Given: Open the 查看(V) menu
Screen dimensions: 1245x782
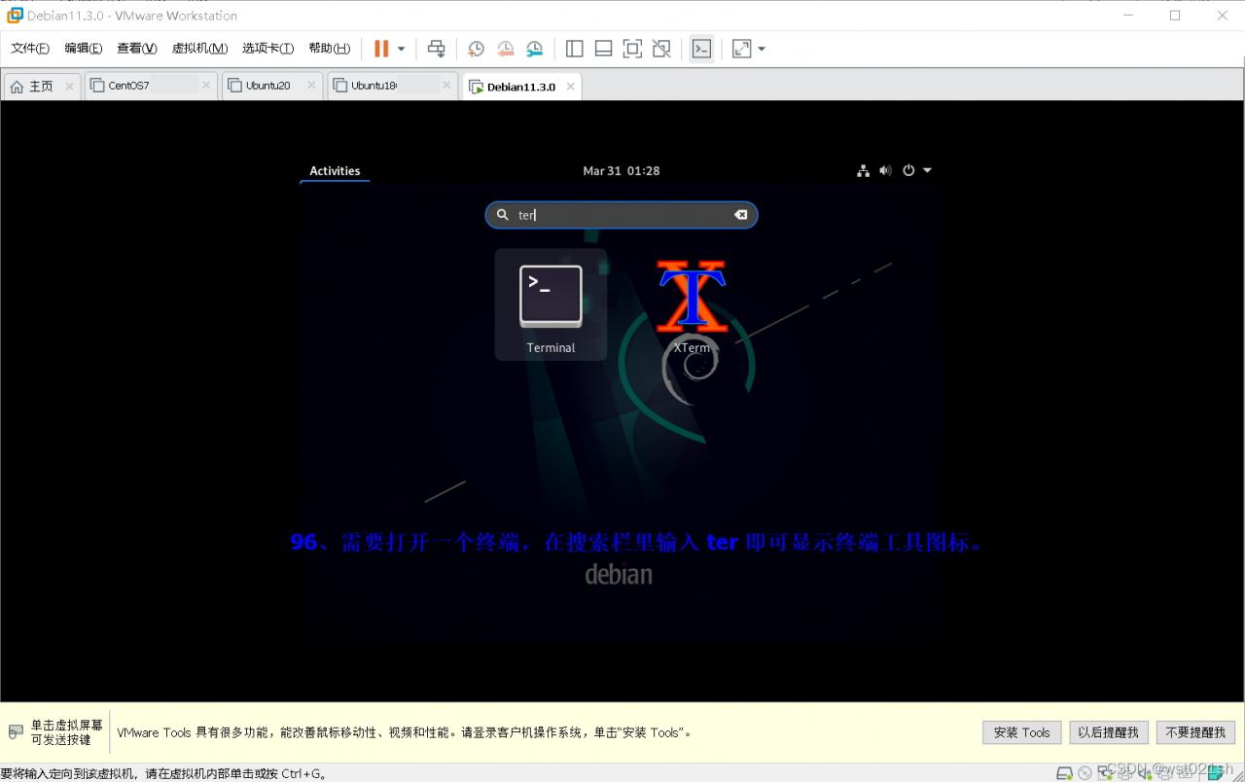Looking at the screenshot, I should [137, 49].
